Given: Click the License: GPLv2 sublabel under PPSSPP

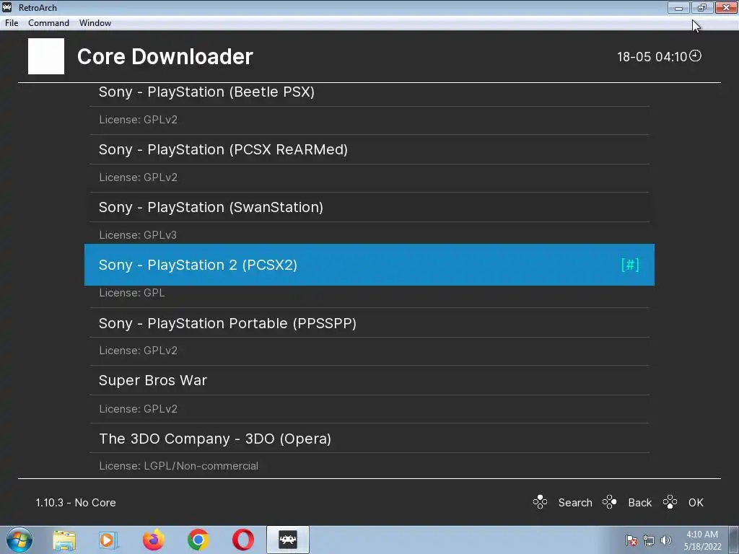Looking at the screenshot, I should tap(138, 351).
